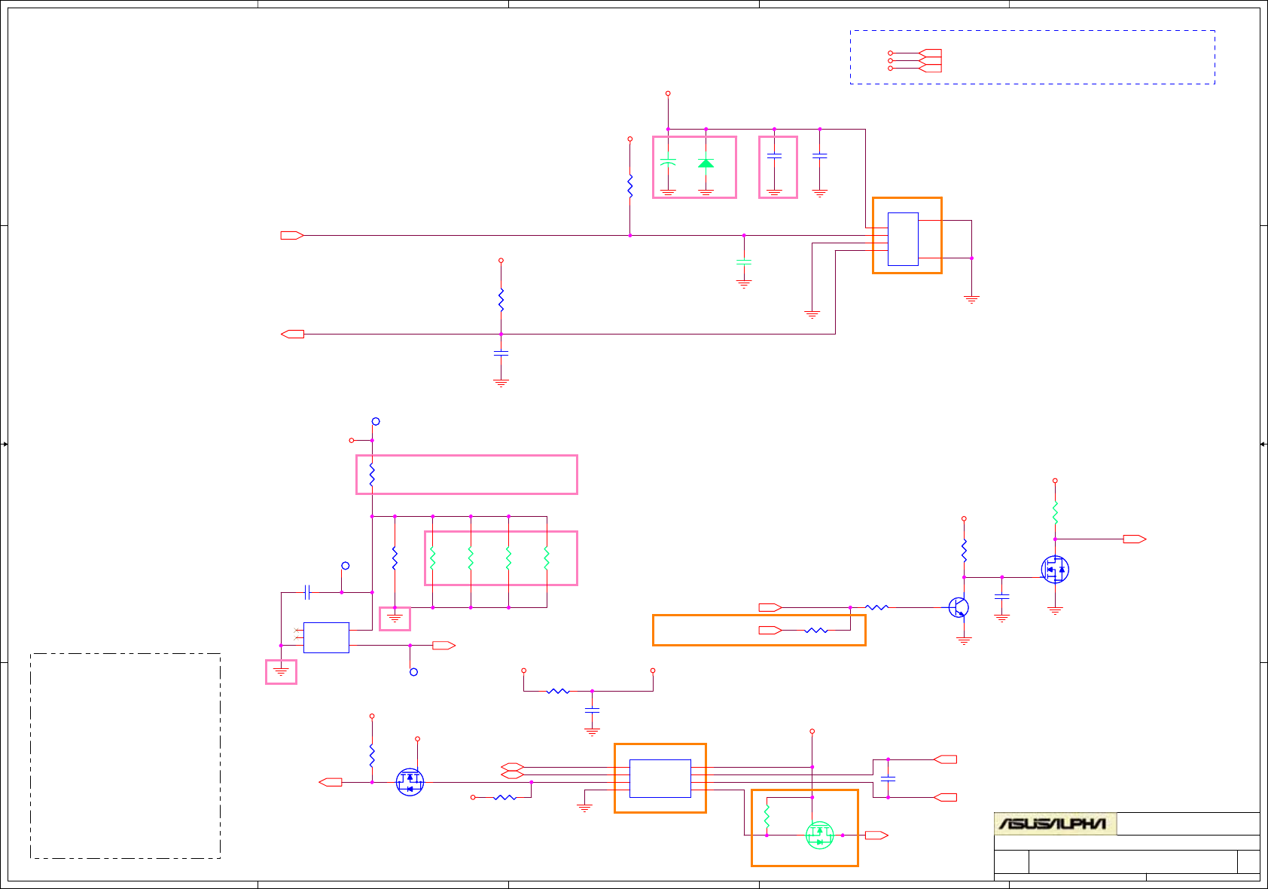Screen dimensions: 1268x889
Task: Select the red output port to the right of the small IC
Action: pos(444,646)
